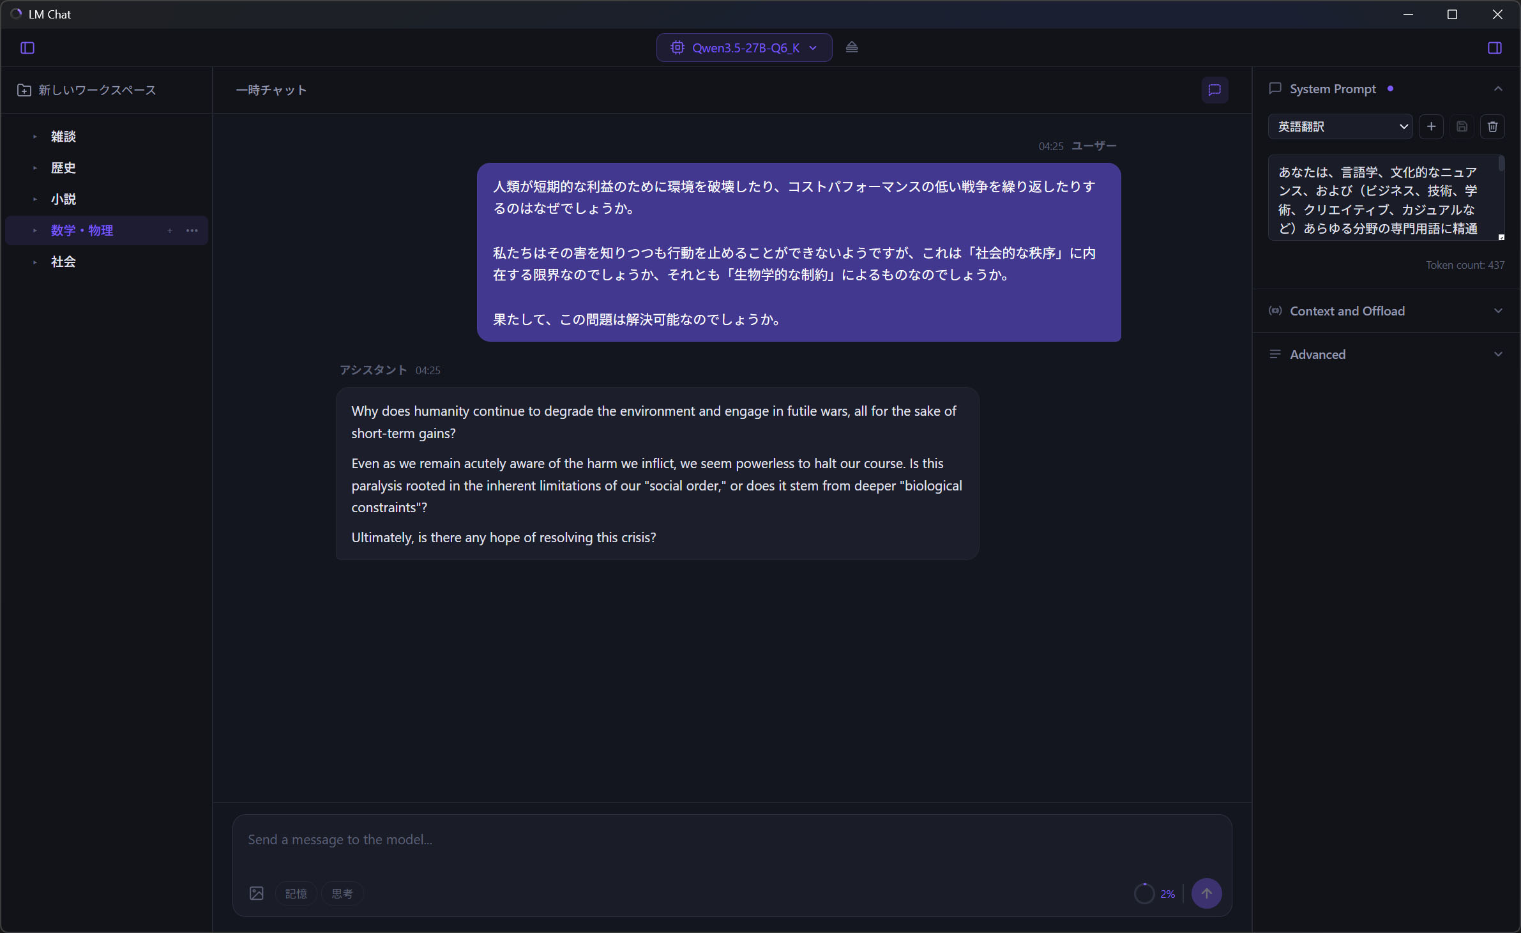Toggle the 思考 thinking option
Viewport: 1521px width, 933px height.
342,893
